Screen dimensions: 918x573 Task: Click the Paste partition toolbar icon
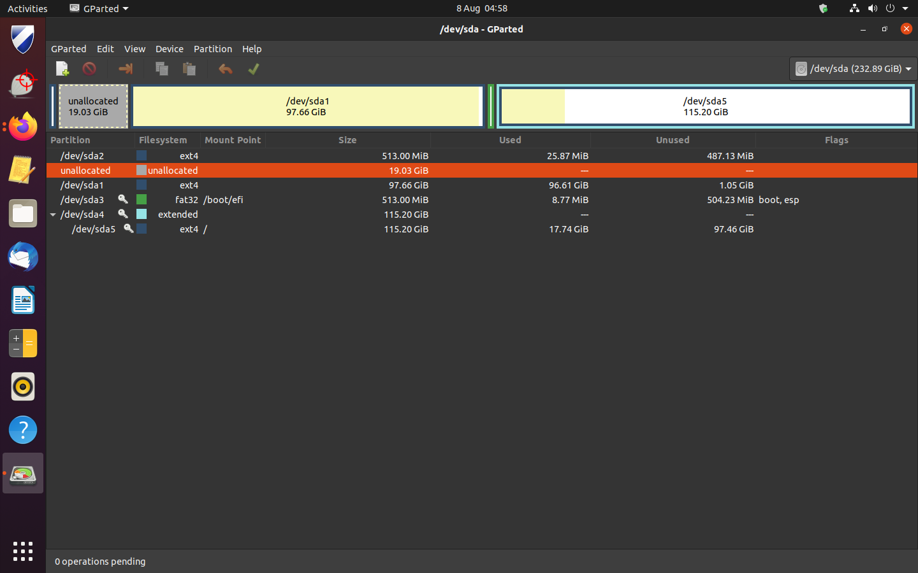tap(189, 69)
